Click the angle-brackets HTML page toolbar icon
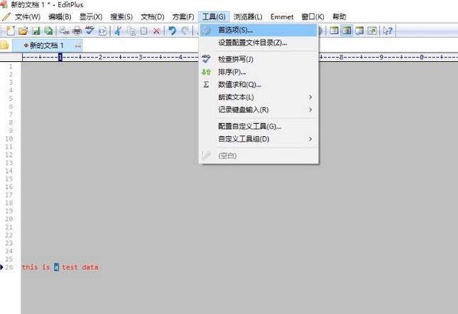The height and width of the screenshot is (314, 458). tap(102, 31)
